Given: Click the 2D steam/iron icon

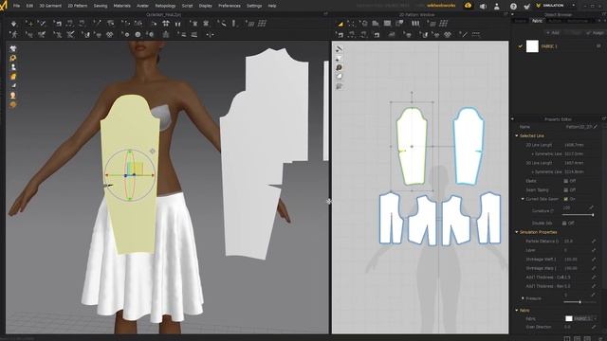Looking at the screenshot, I should 392,35.
